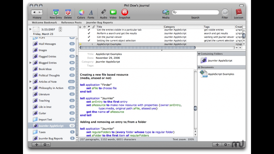The height and width of the screenshot is (154, 274).
Task: Open search options magnifier menu
Action: (x=175, y=12)
